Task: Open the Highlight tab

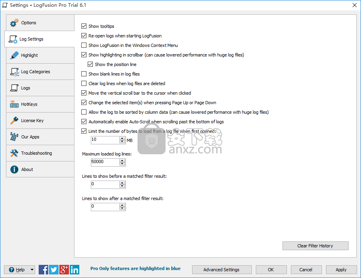Action: (40, 55)
